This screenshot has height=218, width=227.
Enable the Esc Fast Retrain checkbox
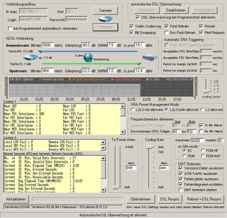[167, 33]
